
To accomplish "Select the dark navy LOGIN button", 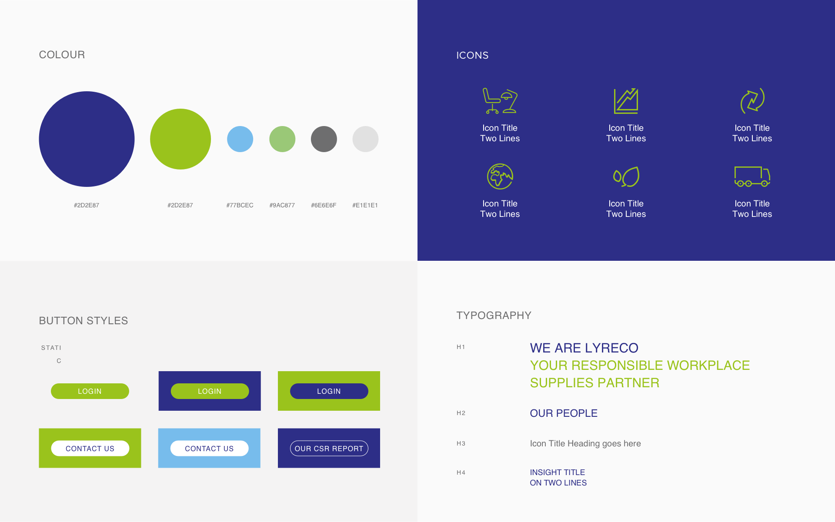I will point(328,391).
